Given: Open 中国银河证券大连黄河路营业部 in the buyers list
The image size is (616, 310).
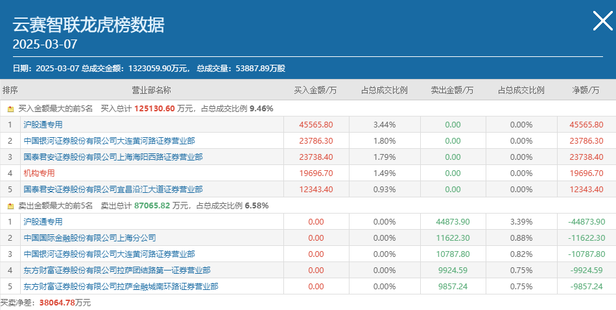Looking at the screenshot, I should click(x=109, y=140).
